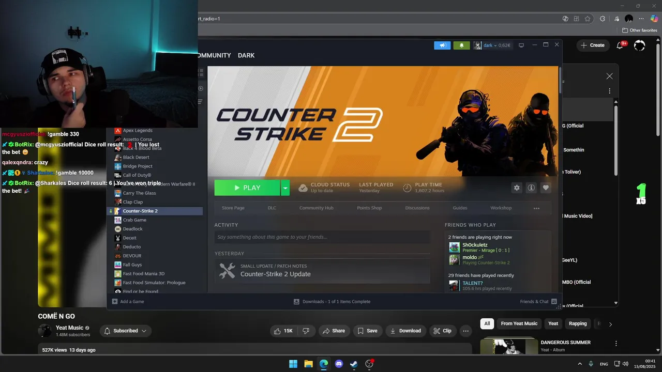This screenshot has height=372, width=662.
Task: Open the DARK menu in Steam header
Action: [246, 55]
